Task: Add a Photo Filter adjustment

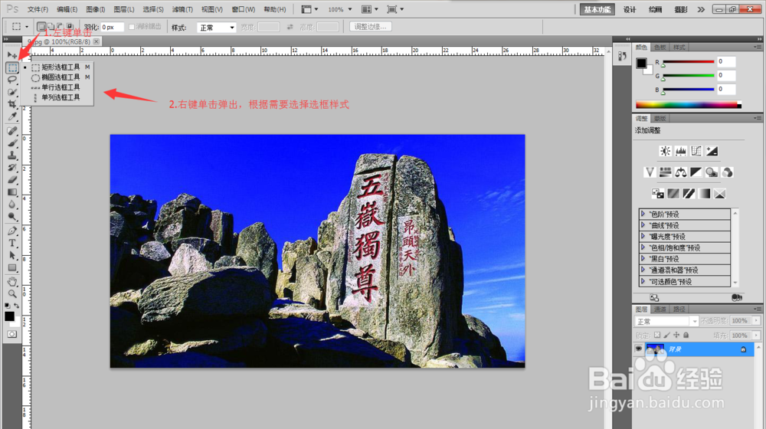Action: click(x=712, y=172)
